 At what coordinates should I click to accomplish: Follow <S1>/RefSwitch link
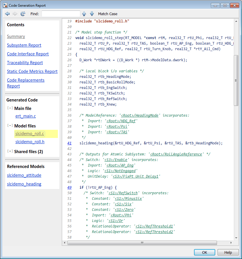(x=123, y=193)
